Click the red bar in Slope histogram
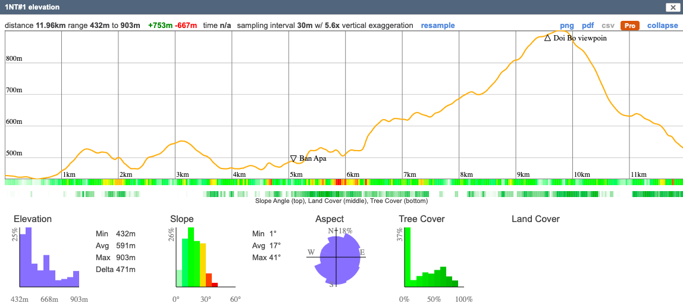This screenshot has height=306, width=683. 215,285
